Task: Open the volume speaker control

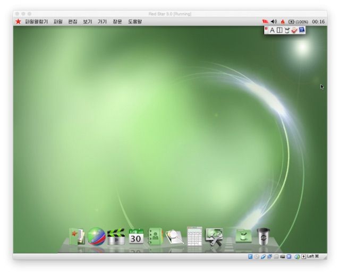Action: [274, 21]
